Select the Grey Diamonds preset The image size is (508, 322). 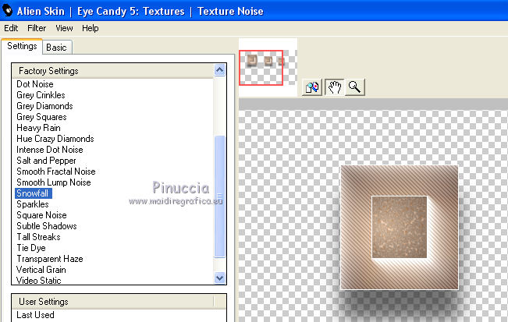click(44, 106)
